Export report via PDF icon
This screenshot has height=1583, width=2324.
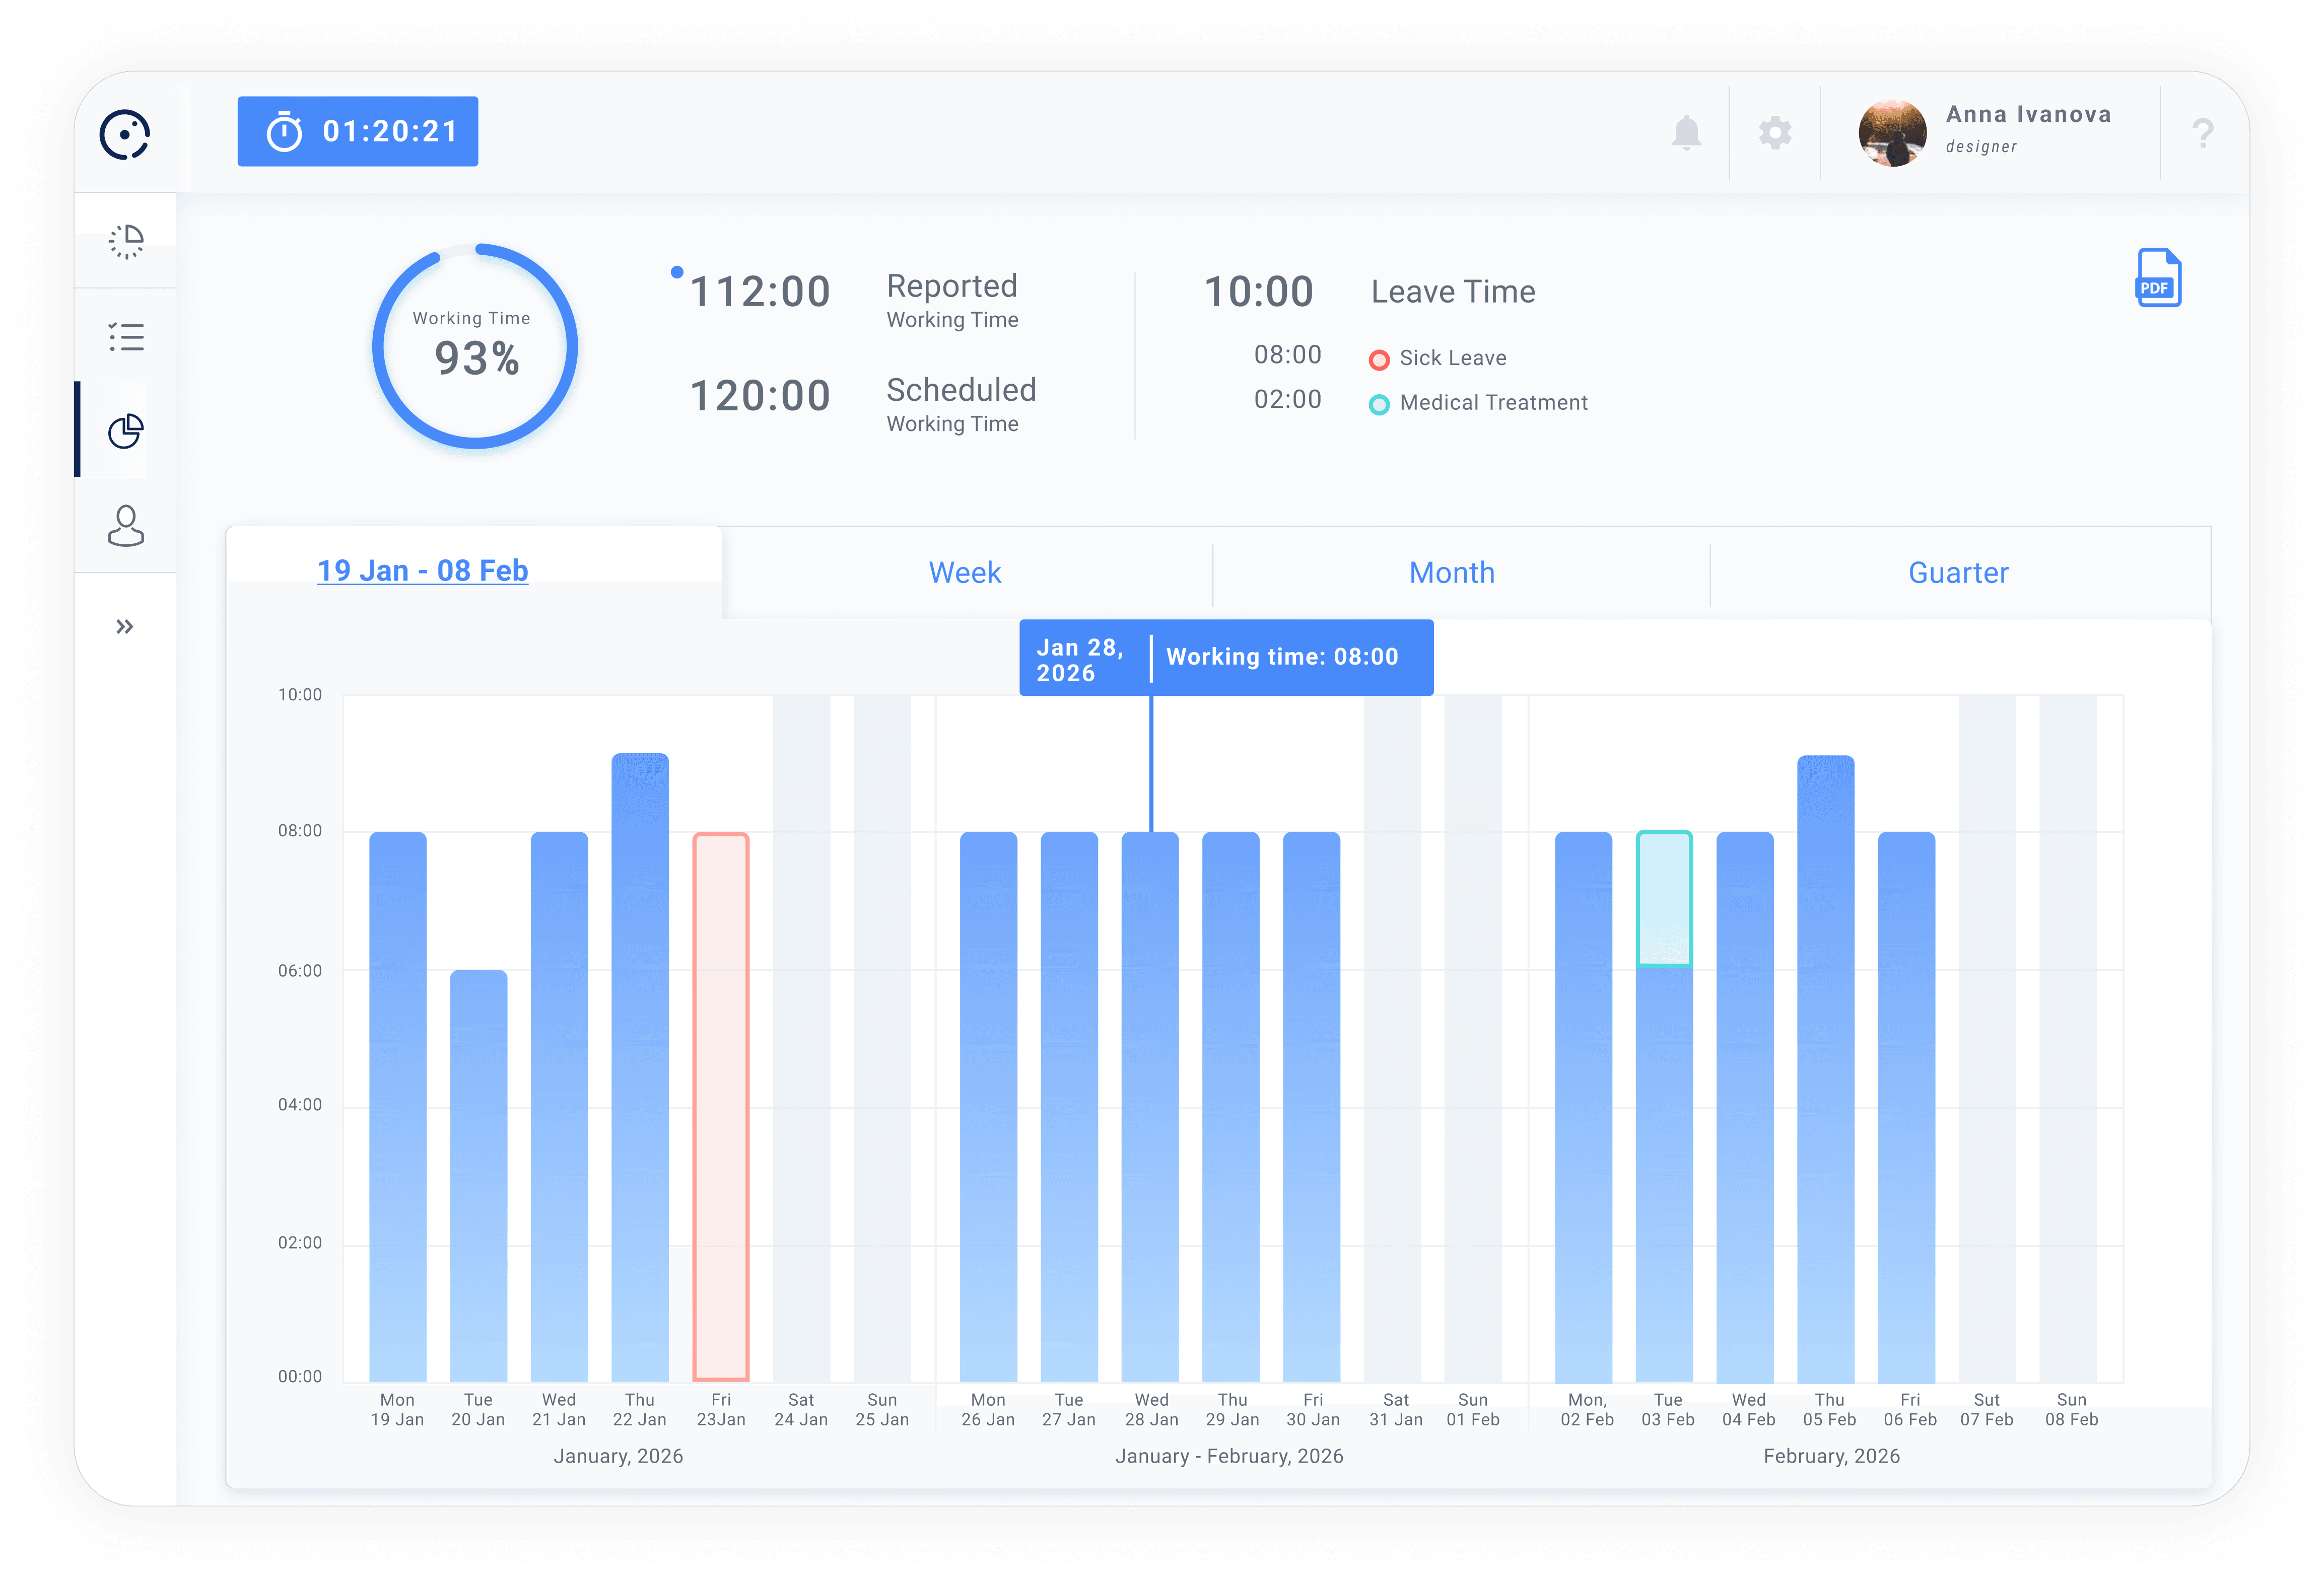point(2158,277)
